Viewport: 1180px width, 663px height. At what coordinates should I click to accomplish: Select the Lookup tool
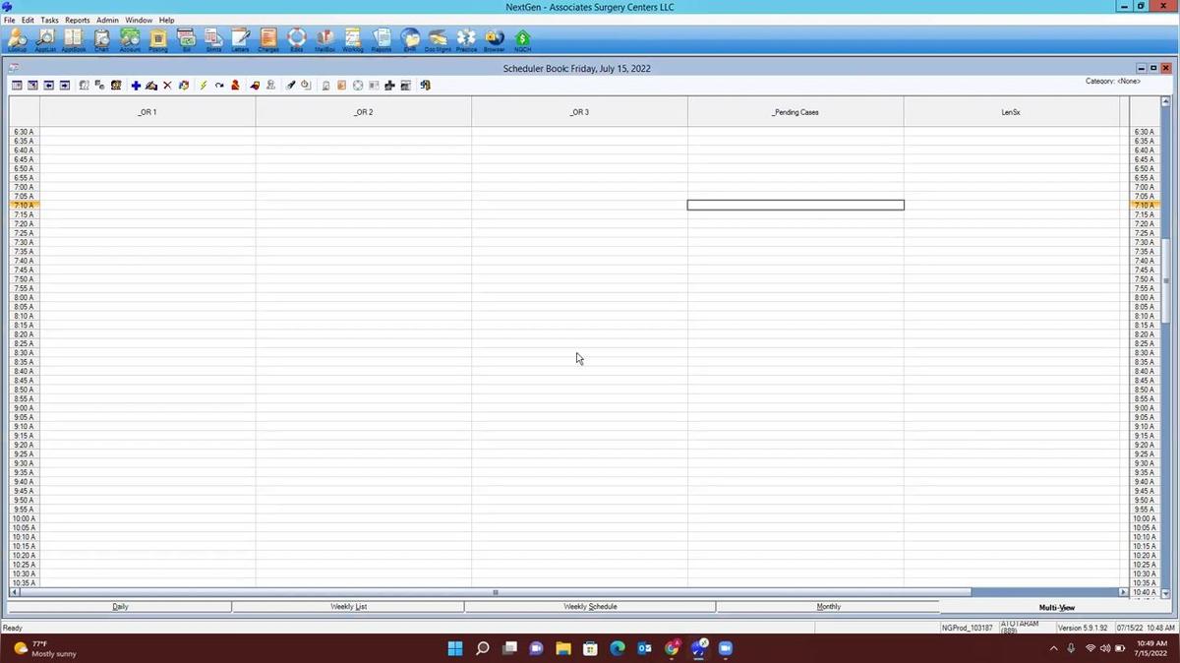click(17, 39)
